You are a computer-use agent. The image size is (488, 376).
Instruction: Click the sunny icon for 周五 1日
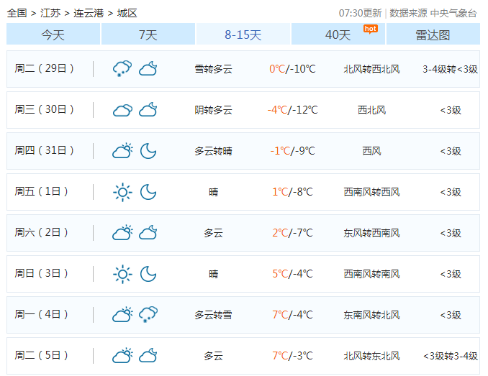pos(122,192)
